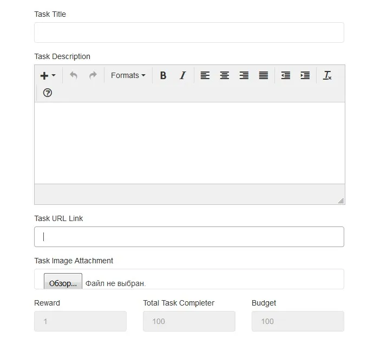Click the Total Task Completer label
Image resolution: width=374 pixels, height=337 pixels.
179,303
